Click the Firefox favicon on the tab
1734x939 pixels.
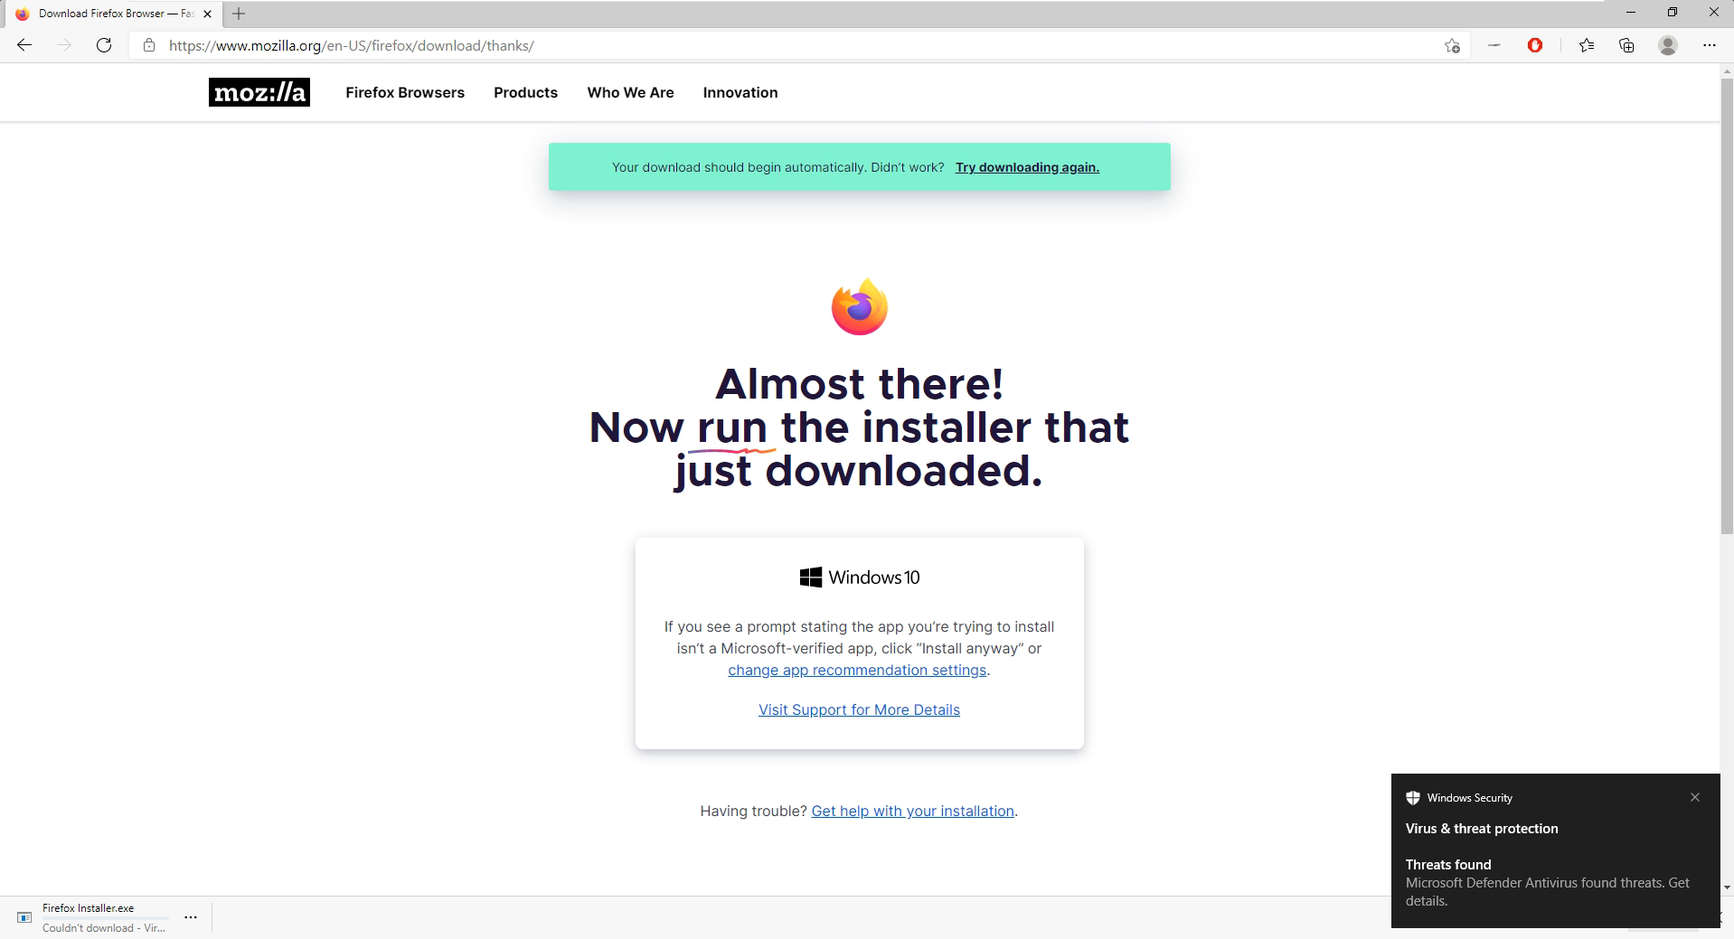pyautogui.click(x=23, y=14)
